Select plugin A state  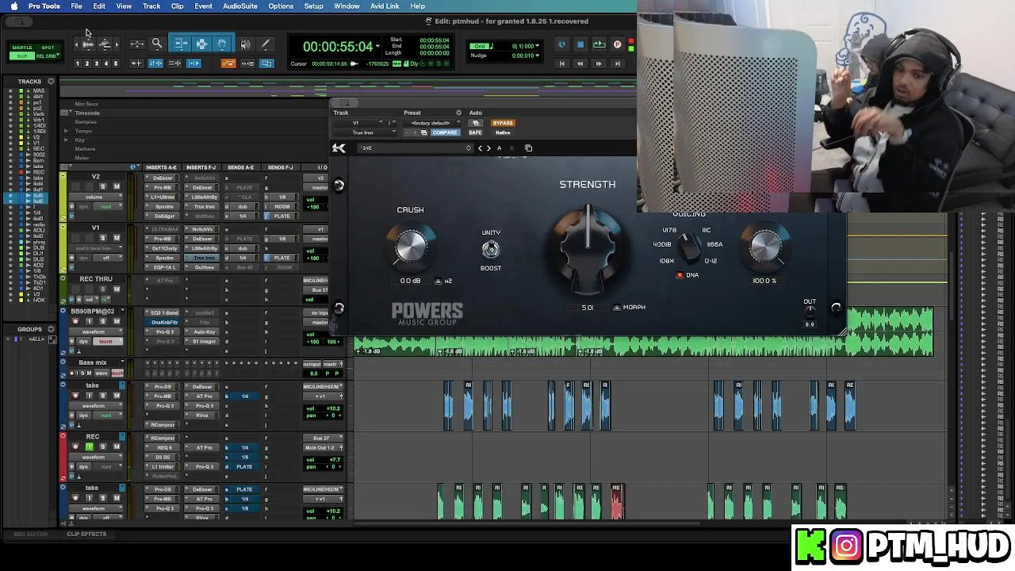tap(499, 148)
